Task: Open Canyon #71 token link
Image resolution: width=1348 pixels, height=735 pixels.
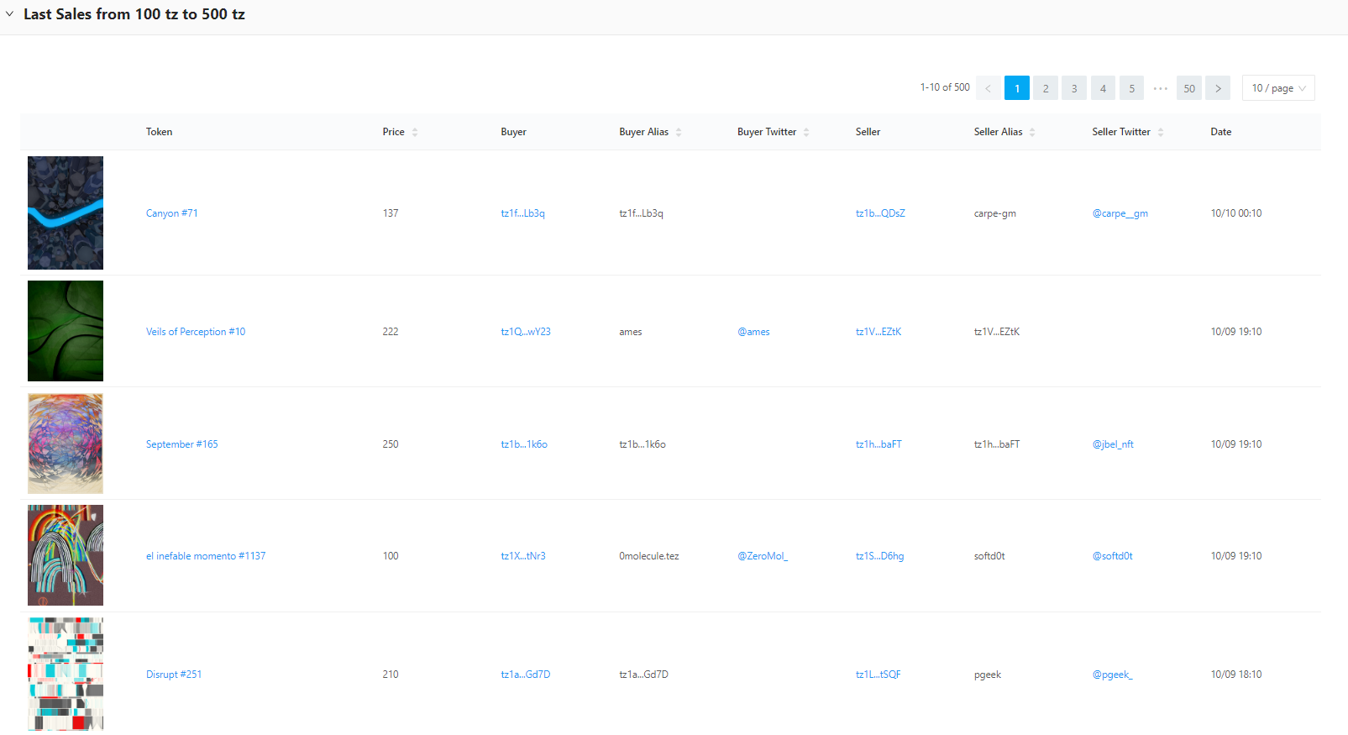Action: (x=171, y=213)
